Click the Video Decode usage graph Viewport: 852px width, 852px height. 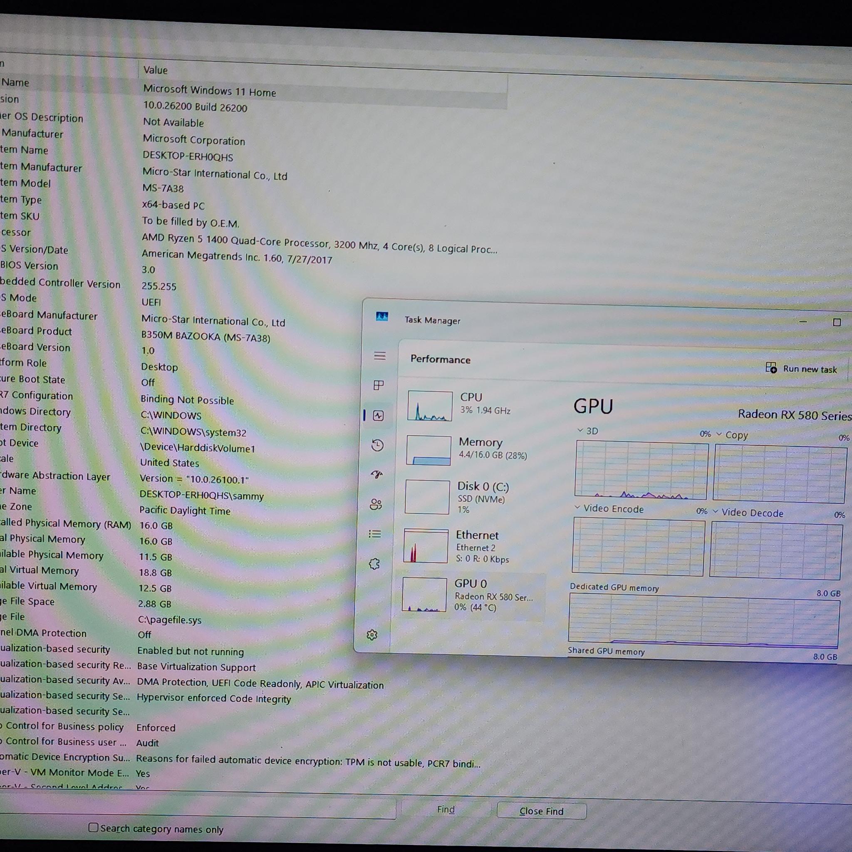pyautogui.click(x=776, y=550)
